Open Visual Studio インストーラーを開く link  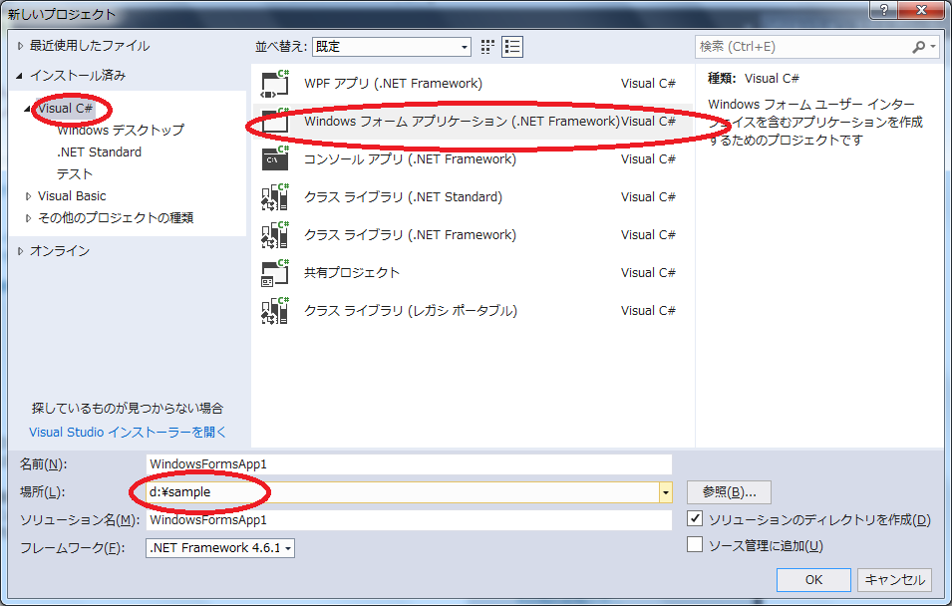128,433
